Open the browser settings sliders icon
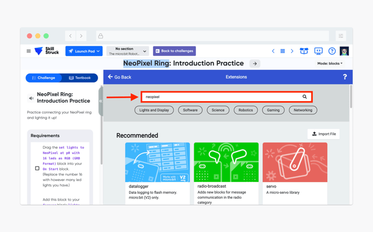 (x=341, y=36)
